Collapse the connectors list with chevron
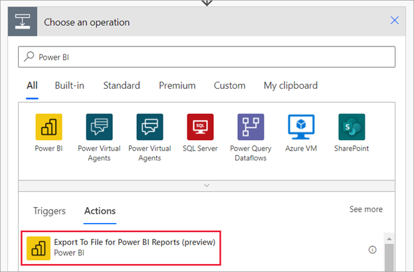The width and height of the screenshot is (414, 272). click(x=207, y=186)
